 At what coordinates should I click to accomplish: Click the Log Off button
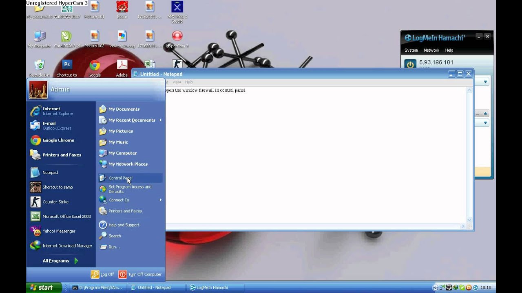103,274
